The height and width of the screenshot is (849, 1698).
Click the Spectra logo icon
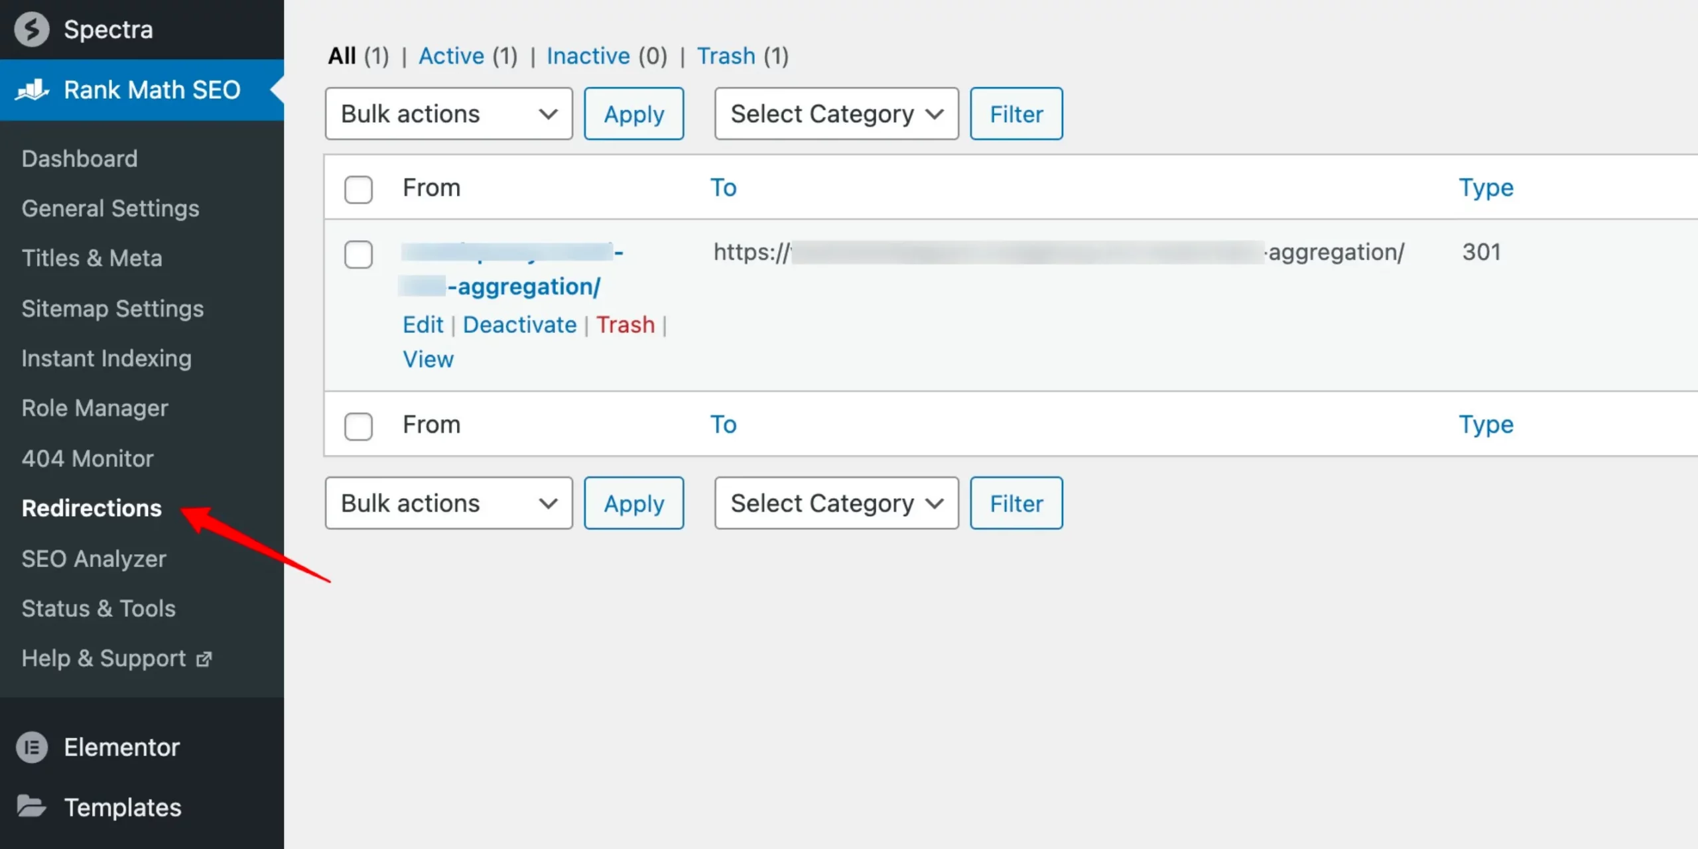tap(32, 29)
